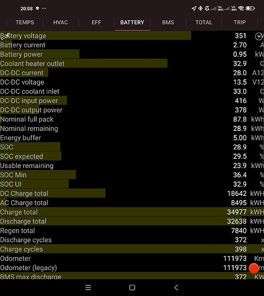Tap the Bluetooth status icon
264x296 pixels.
pos(200,8)
